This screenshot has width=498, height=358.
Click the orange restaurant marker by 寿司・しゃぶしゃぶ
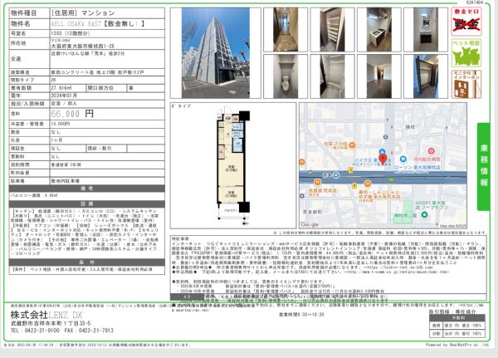(x=367, y=184)
